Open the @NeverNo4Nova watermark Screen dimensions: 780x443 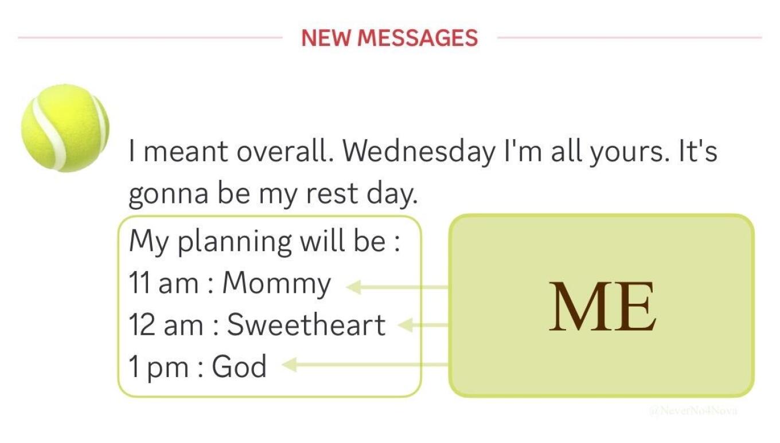click(693, 411)
